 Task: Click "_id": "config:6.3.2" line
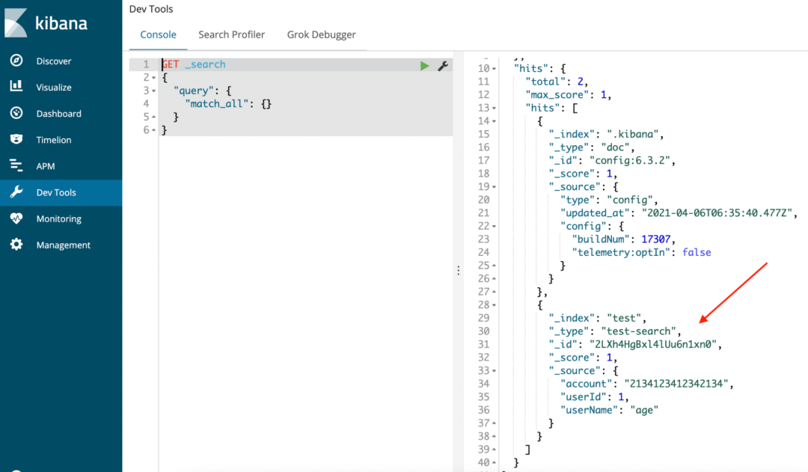[612, 160]
